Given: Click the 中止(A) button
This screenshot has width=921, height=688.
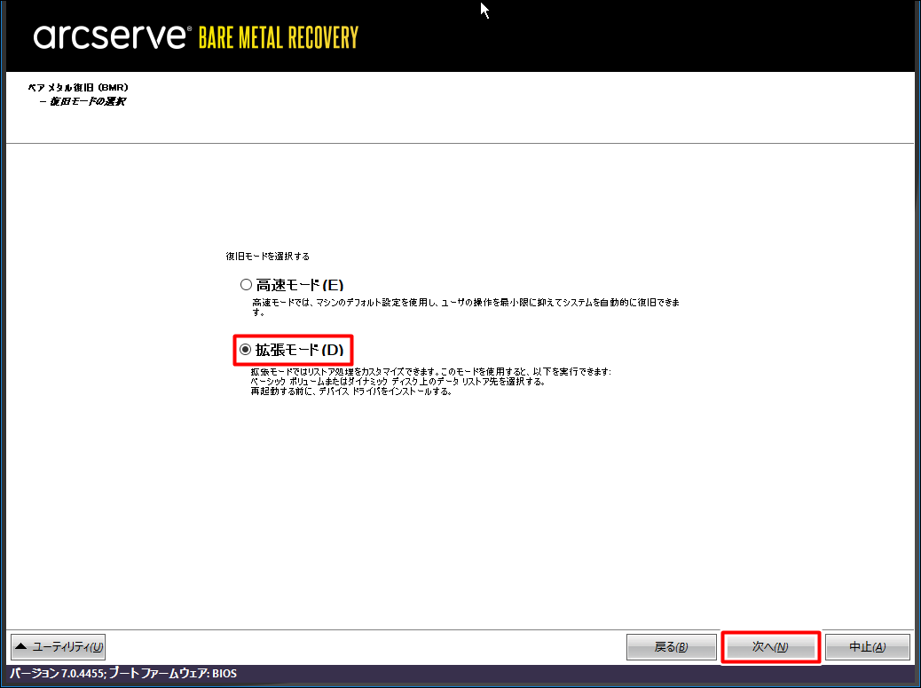Looking at the screenshot, I should click(x=868, y=647).
